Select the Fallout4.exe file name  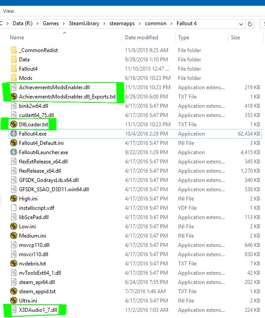(33, 134)
